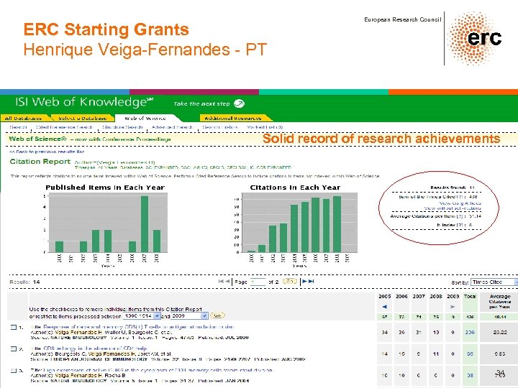
Task: Open the start year 1900-1914 dropdown
Action: click(142, 316)
